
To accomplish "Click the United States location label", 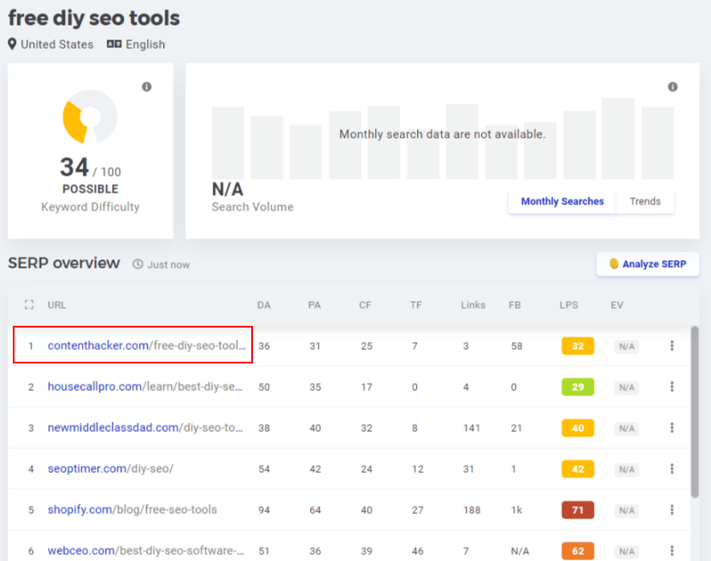I will point(57,44).
